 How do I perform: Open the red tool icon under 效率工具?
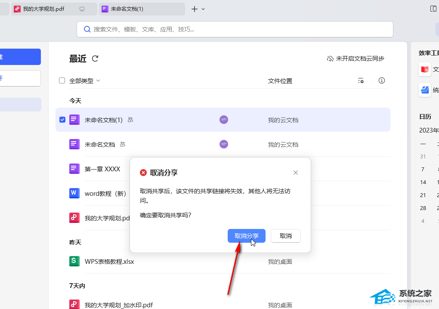coord(425,69)
